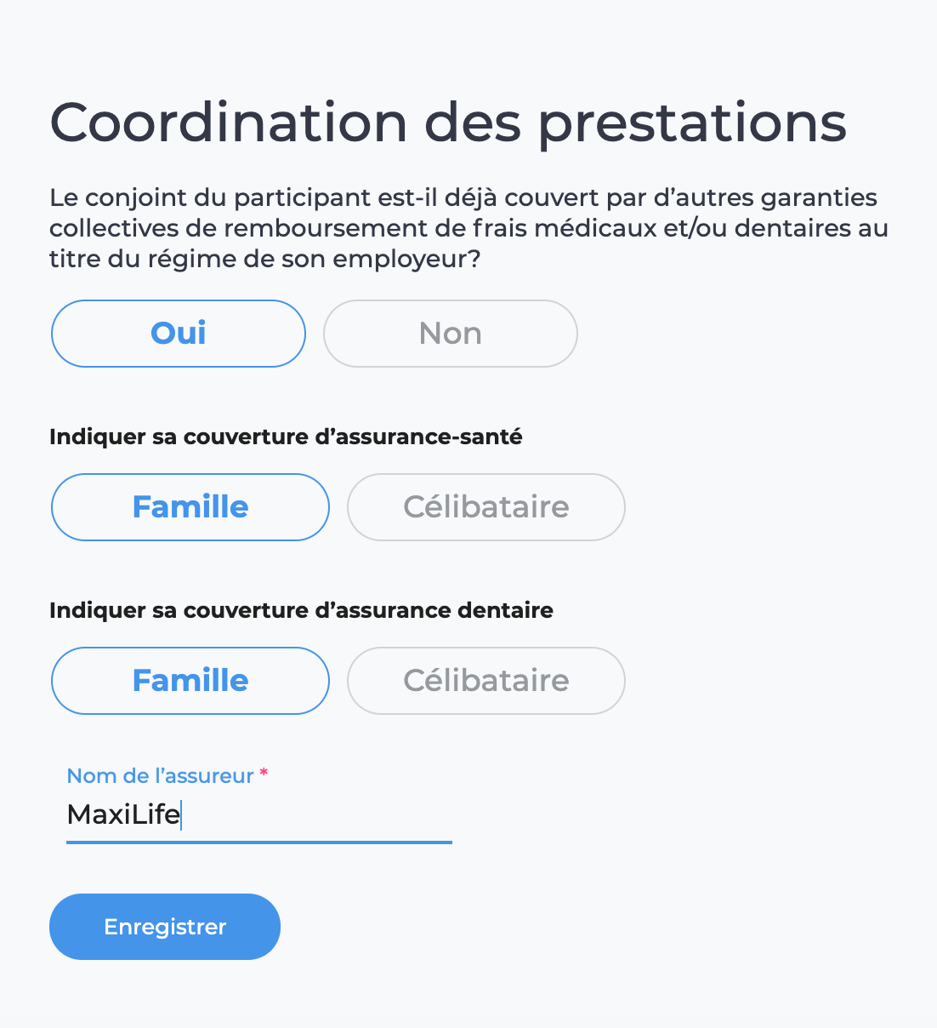Viewport: 937px width, 1028px height.
Task: Select Famille for assurance-santé coverage
Action: 190,507
